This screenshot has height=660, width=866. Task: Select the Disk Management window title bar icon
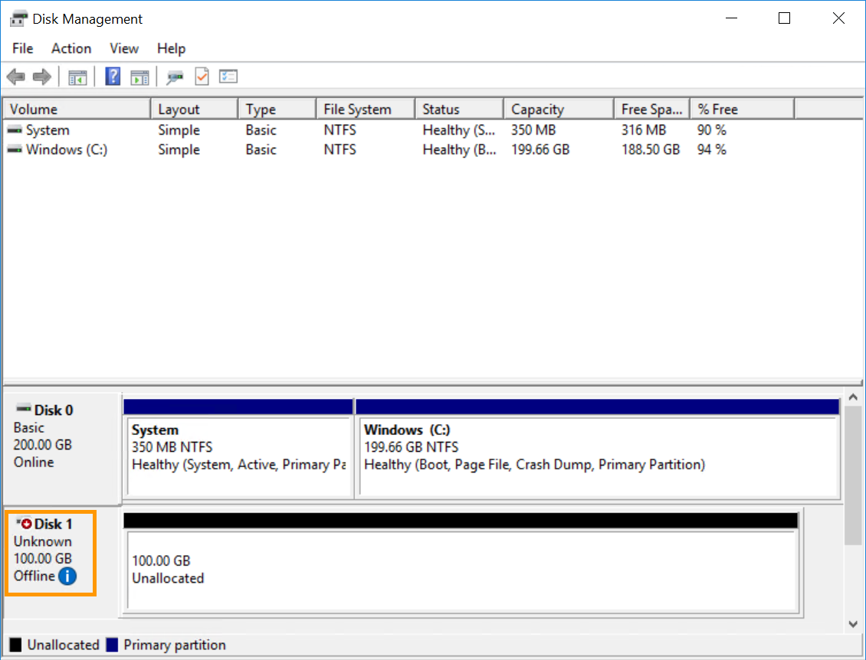coord(17,17)
